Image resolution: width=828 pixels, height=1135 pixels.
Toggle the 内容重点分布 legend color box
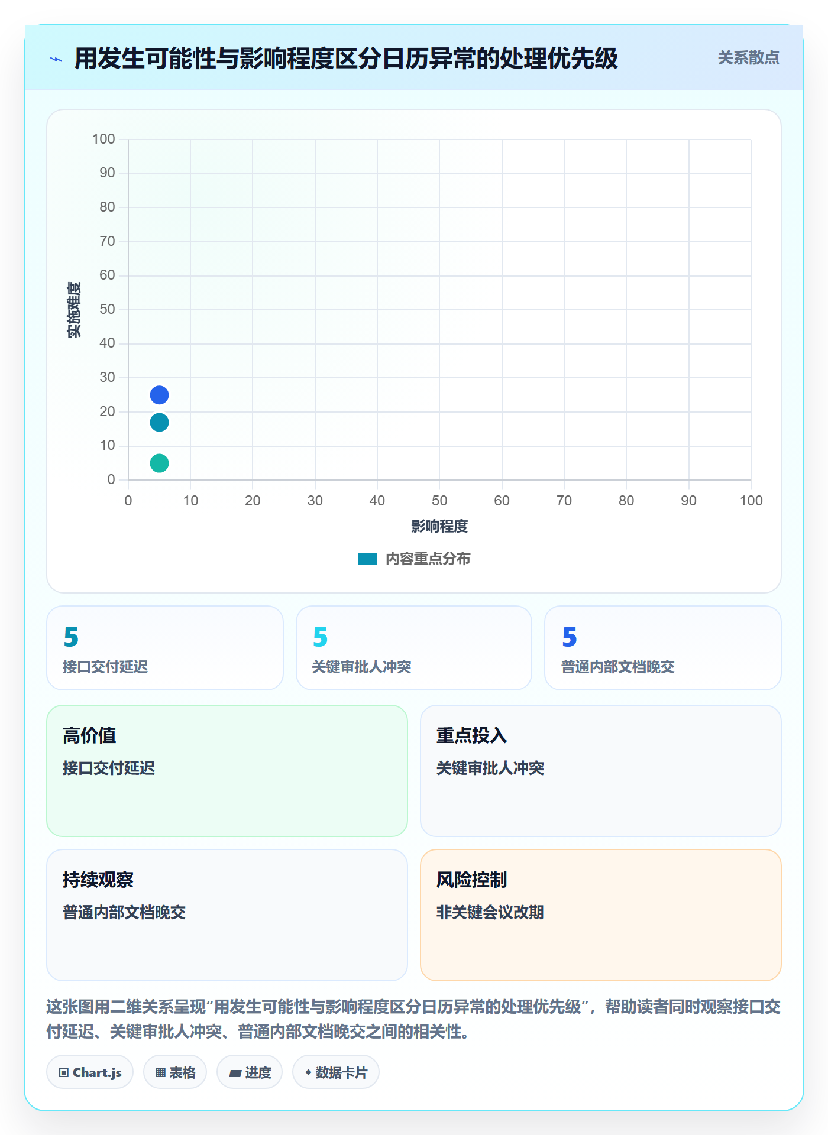tap(368, 559)
